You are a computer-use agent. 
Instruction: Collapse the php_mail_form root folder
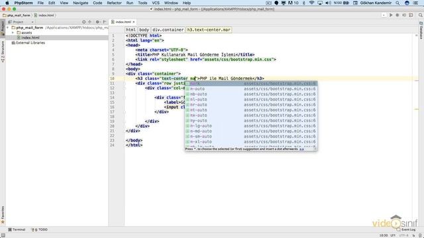pyautogui.click(x=8, y=28)
